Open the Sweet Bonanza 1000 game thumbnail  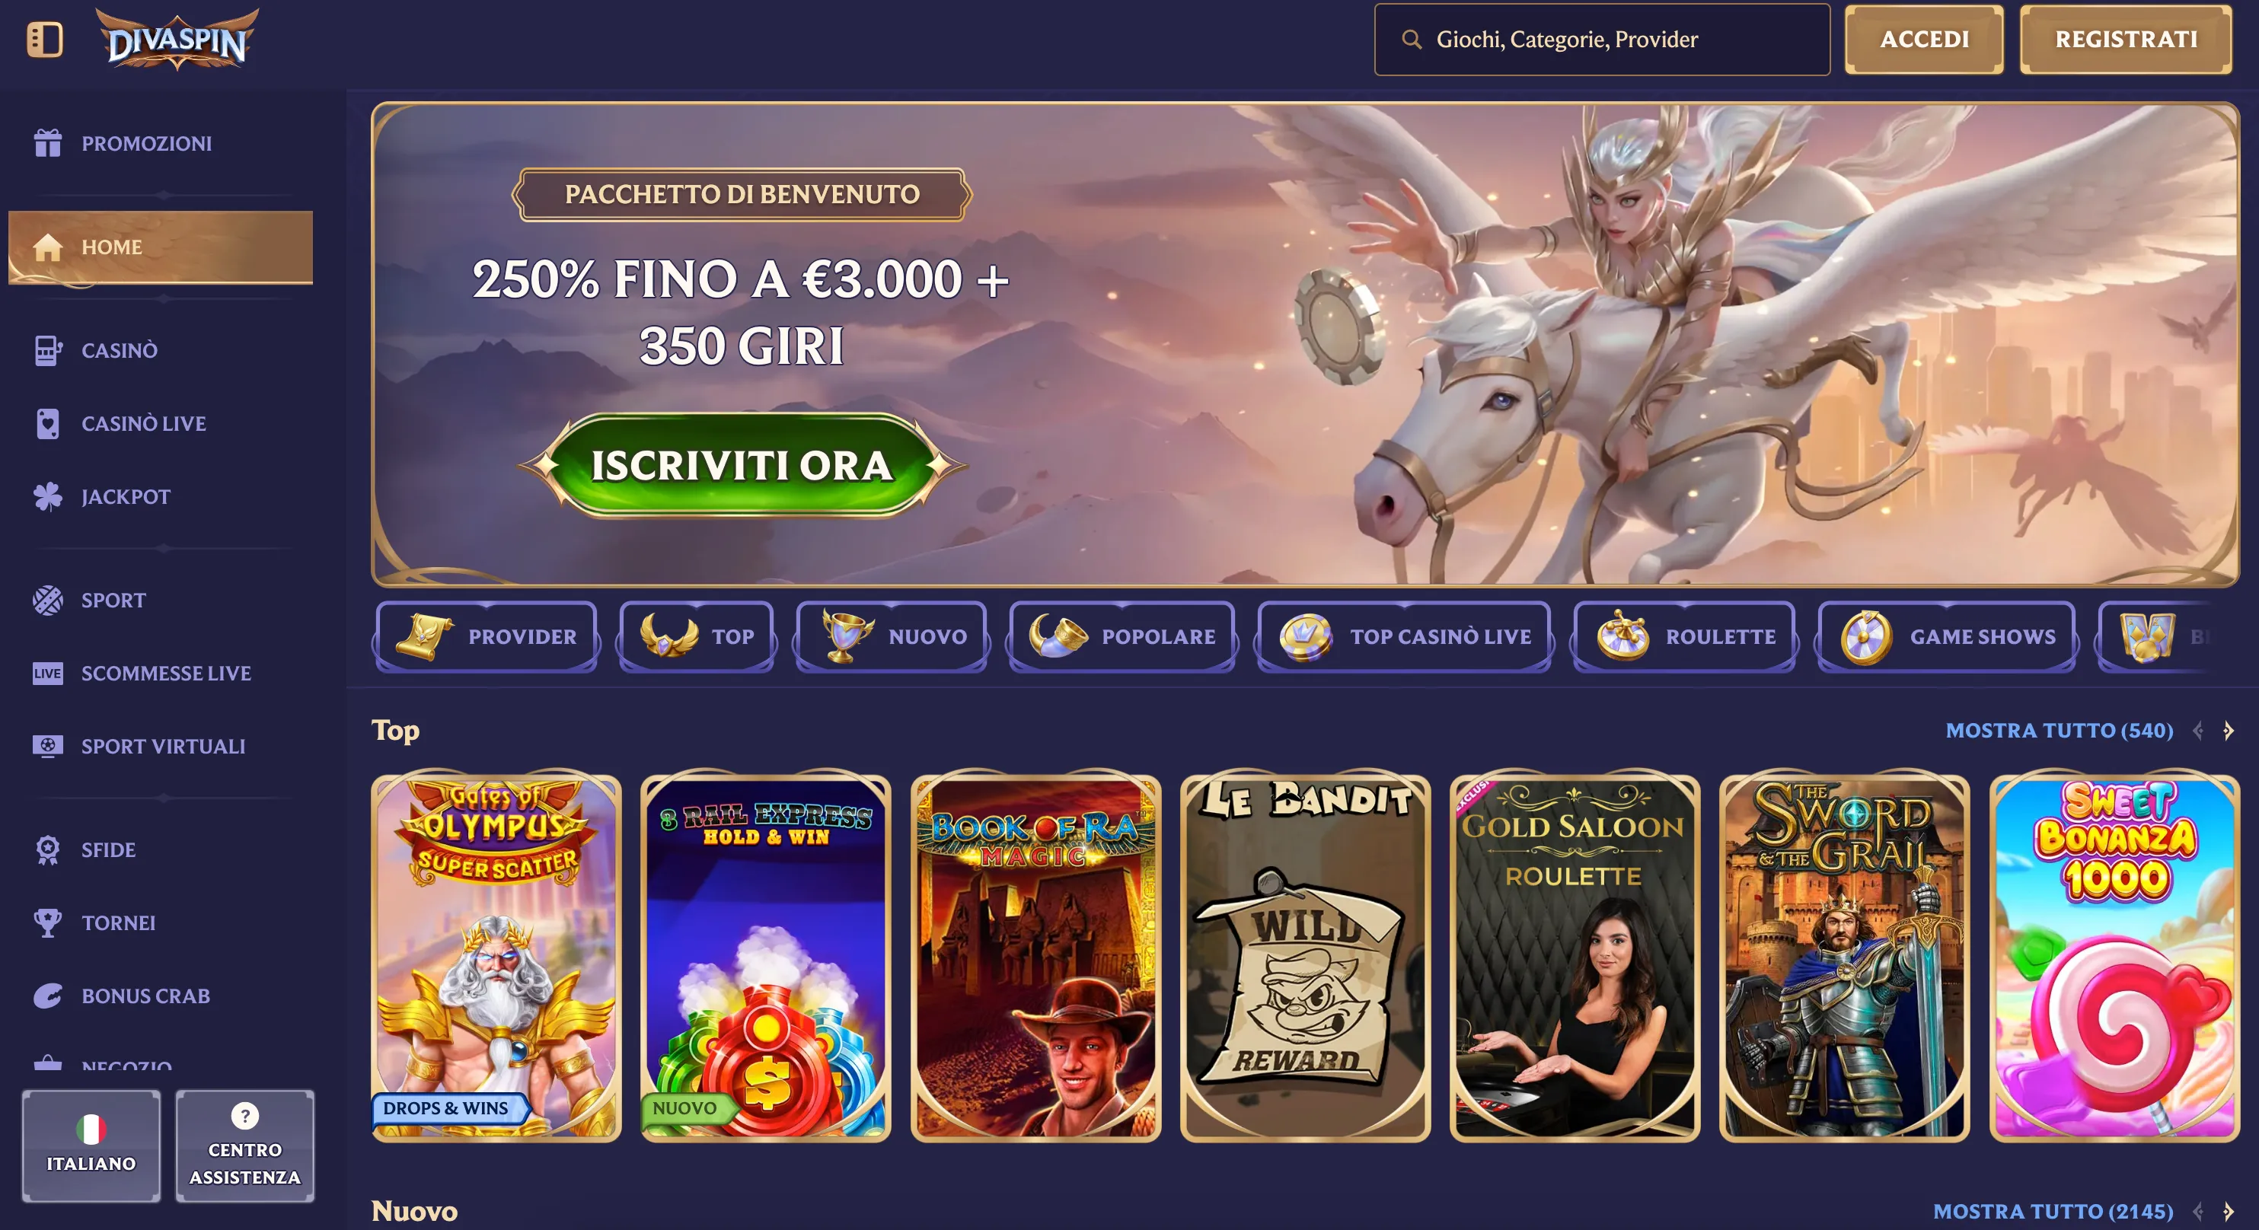[x=2114, y=958]
